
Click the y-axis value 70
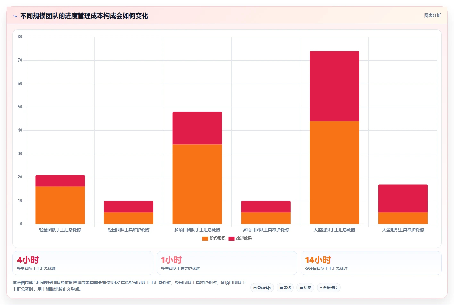click(20, 60)
